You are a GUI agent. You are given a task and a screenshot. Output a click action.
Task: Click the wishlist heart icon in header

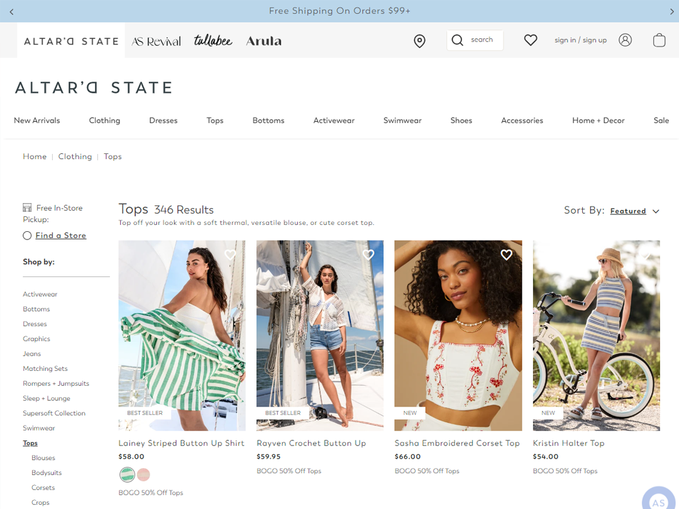point(531,40)
